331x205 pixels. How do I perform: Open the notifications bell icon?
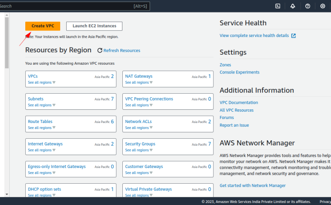click(292, 6)
